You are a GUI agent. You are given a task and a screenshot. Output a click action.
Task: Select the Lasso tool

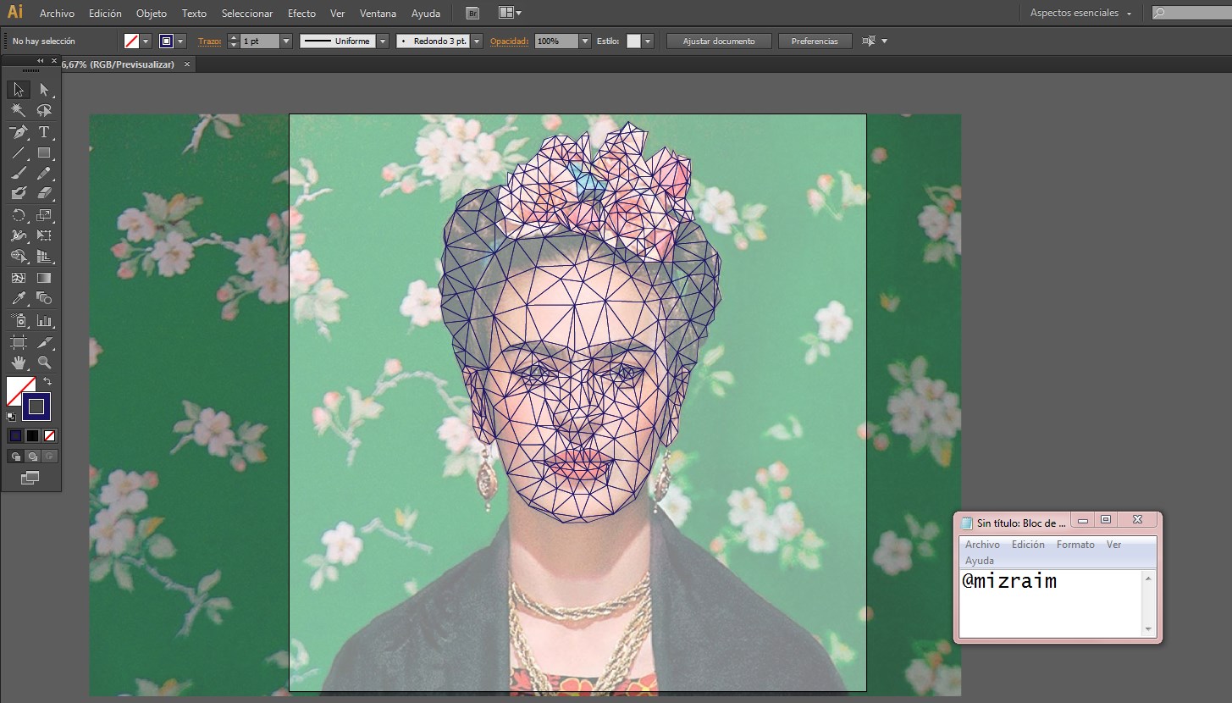click(x=45, y=111)
